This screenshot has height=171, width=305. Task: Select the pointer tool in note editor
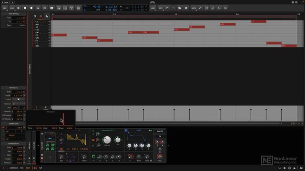(x=47, y=17)
